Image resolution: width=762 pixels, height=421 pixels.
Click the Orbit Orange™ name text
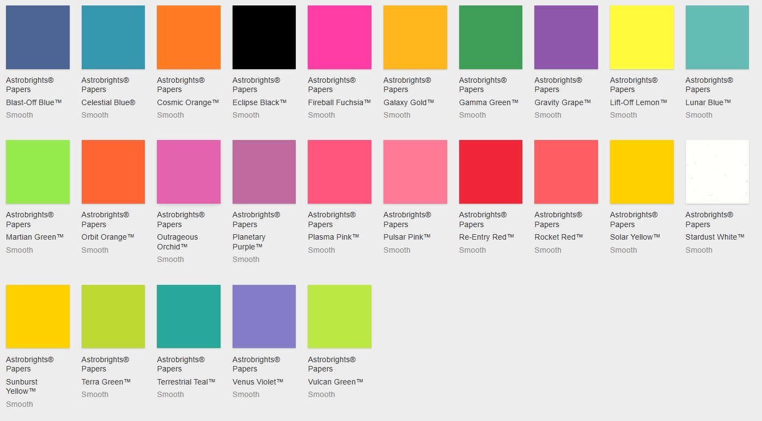coord(108,237)
